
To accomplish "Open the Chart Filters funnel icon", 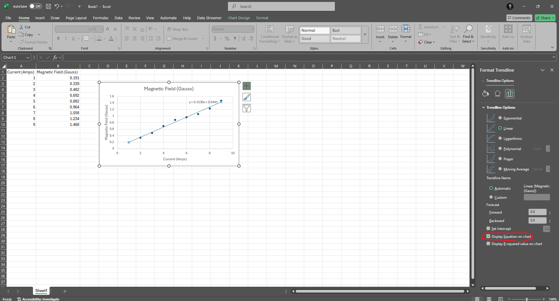I will pos(246,108).
